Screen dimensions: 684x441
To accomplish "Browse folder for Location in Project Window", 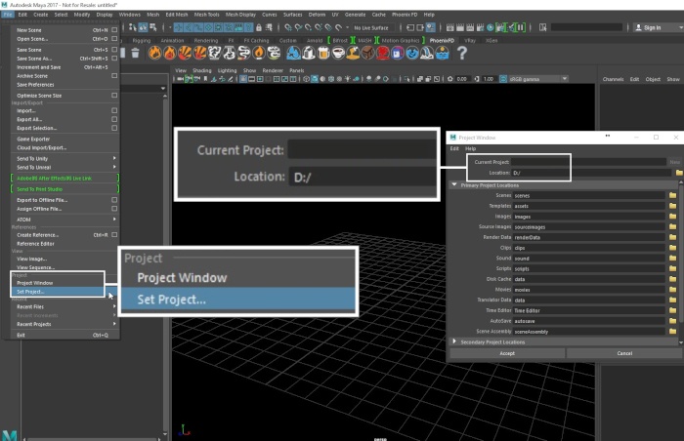I will (x=679, y=173).
